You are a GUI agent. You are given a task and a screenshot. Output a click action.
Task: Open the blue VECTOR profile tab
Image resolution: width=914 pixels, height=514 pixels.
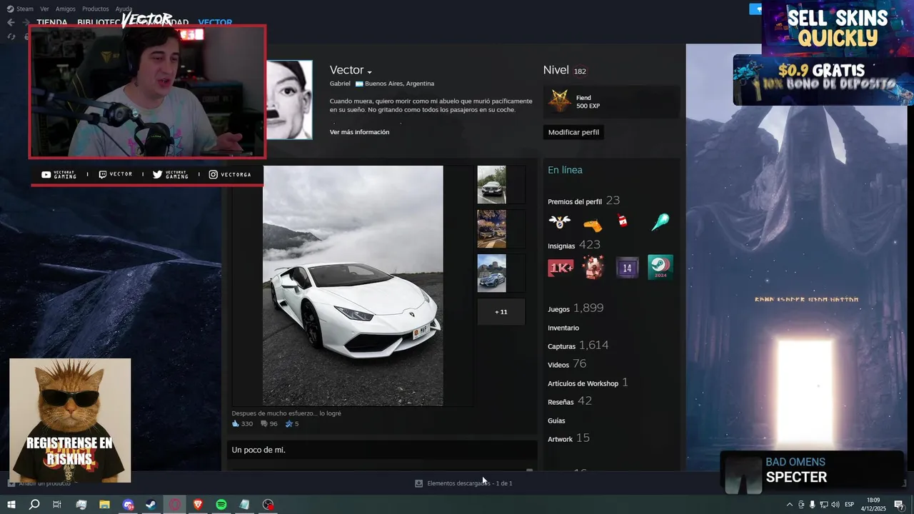coord(215,22)
